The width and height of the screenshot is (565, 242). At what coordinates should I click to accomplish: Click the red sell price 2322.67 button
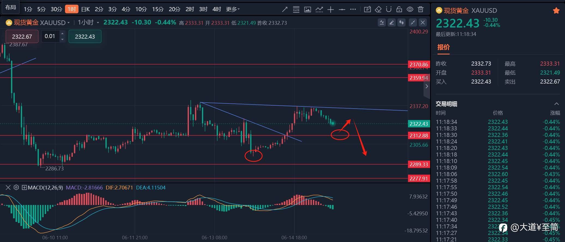point(22,36)
